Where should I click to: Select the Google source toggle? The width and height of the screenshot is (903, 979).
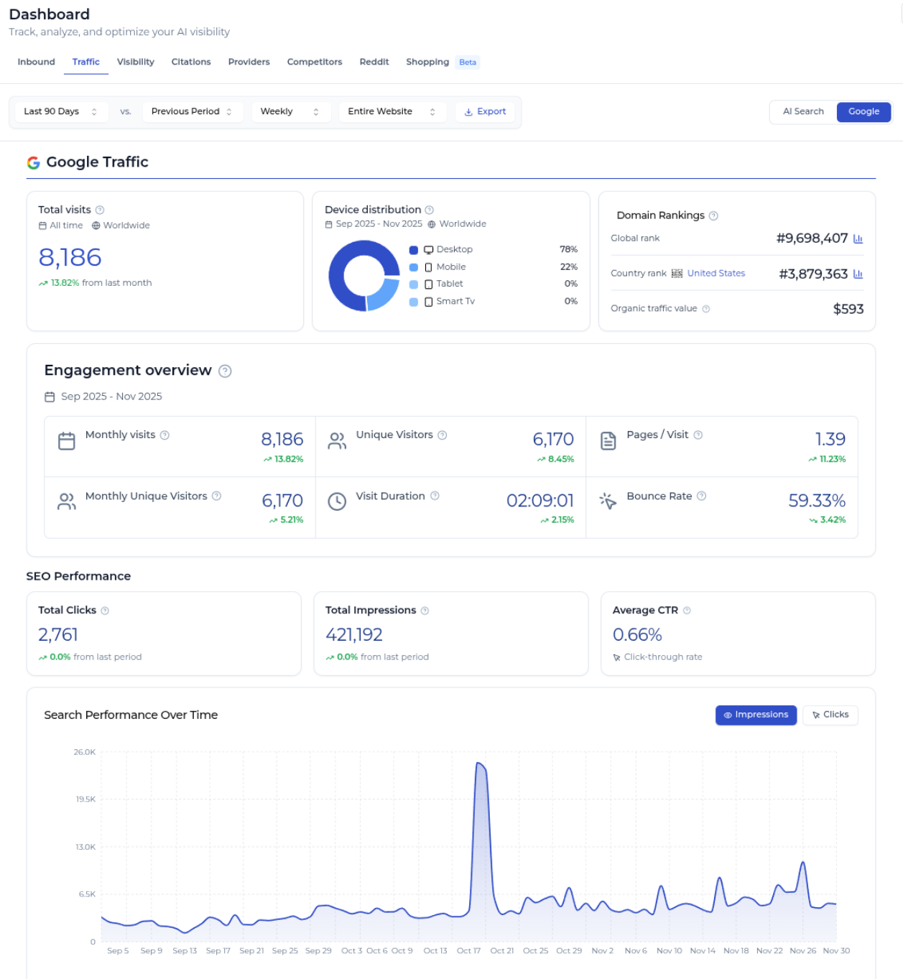click(x=863, y=111)
